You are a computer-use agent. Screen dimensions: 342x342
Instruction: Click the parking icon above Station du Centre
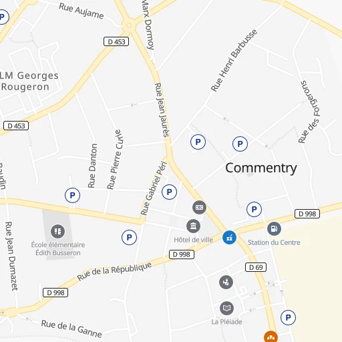pos(254,209)
